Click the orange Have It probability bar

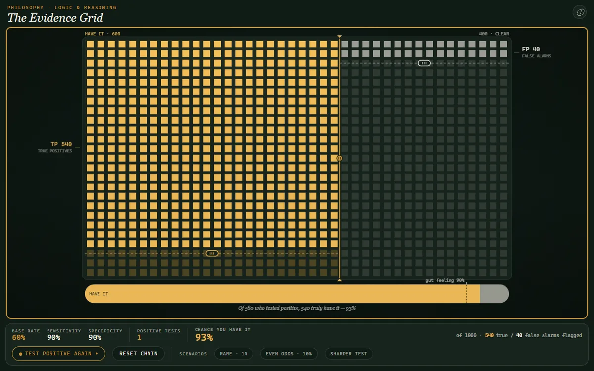(x=282, y=294)
